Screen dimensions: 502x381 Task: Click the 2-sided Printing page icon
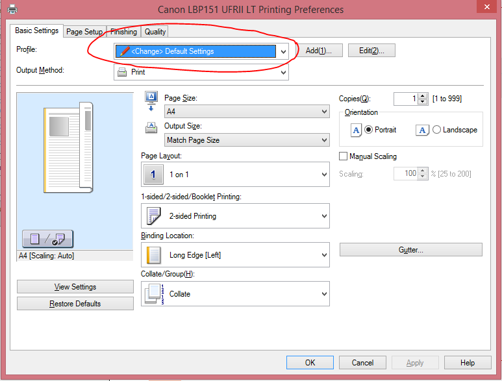click(x=154, y=216)
